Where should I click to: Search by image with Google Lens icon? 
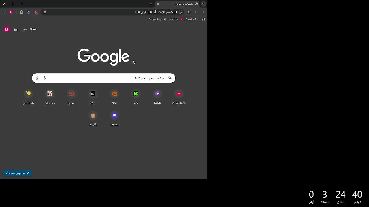(x=37, y=78)
